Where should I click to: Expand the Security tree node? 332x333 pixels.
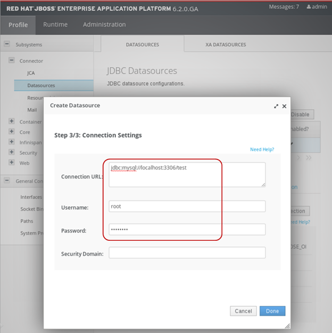12,152
